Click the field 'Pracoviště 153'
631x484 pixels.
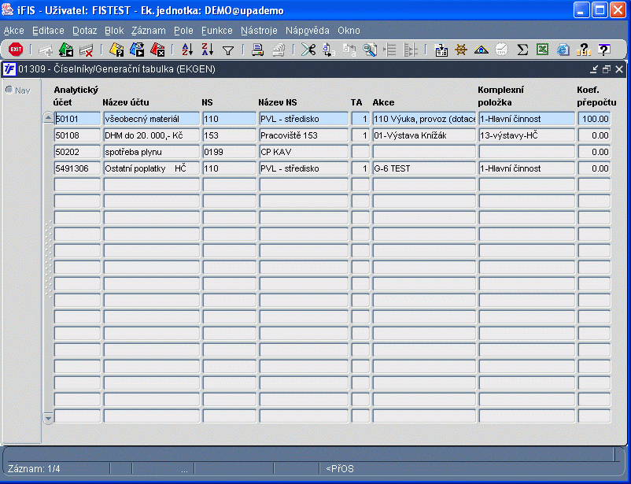[304, 135]
